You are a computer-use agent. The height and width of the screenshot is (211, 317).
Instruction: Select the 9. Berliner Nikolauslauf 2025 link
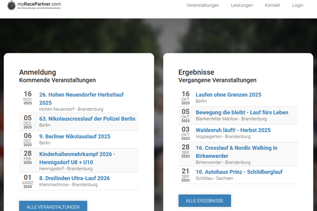coord(74,136)
